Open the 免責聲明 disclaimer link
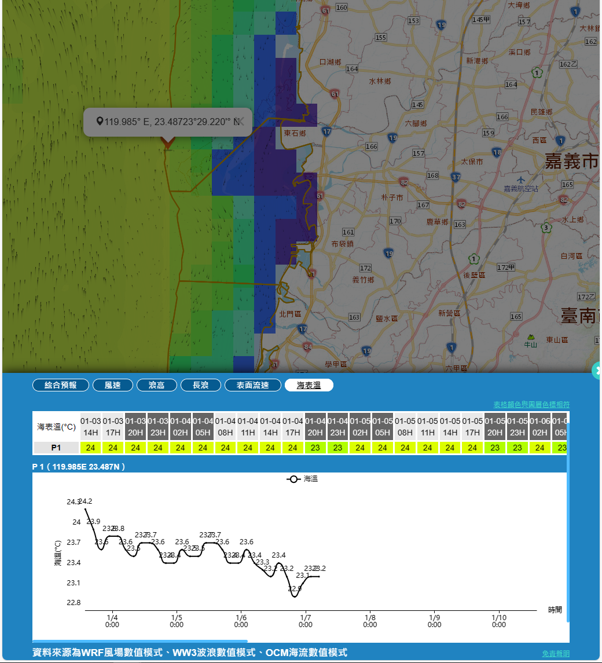 pyautogui.click(x=555, y=653)
